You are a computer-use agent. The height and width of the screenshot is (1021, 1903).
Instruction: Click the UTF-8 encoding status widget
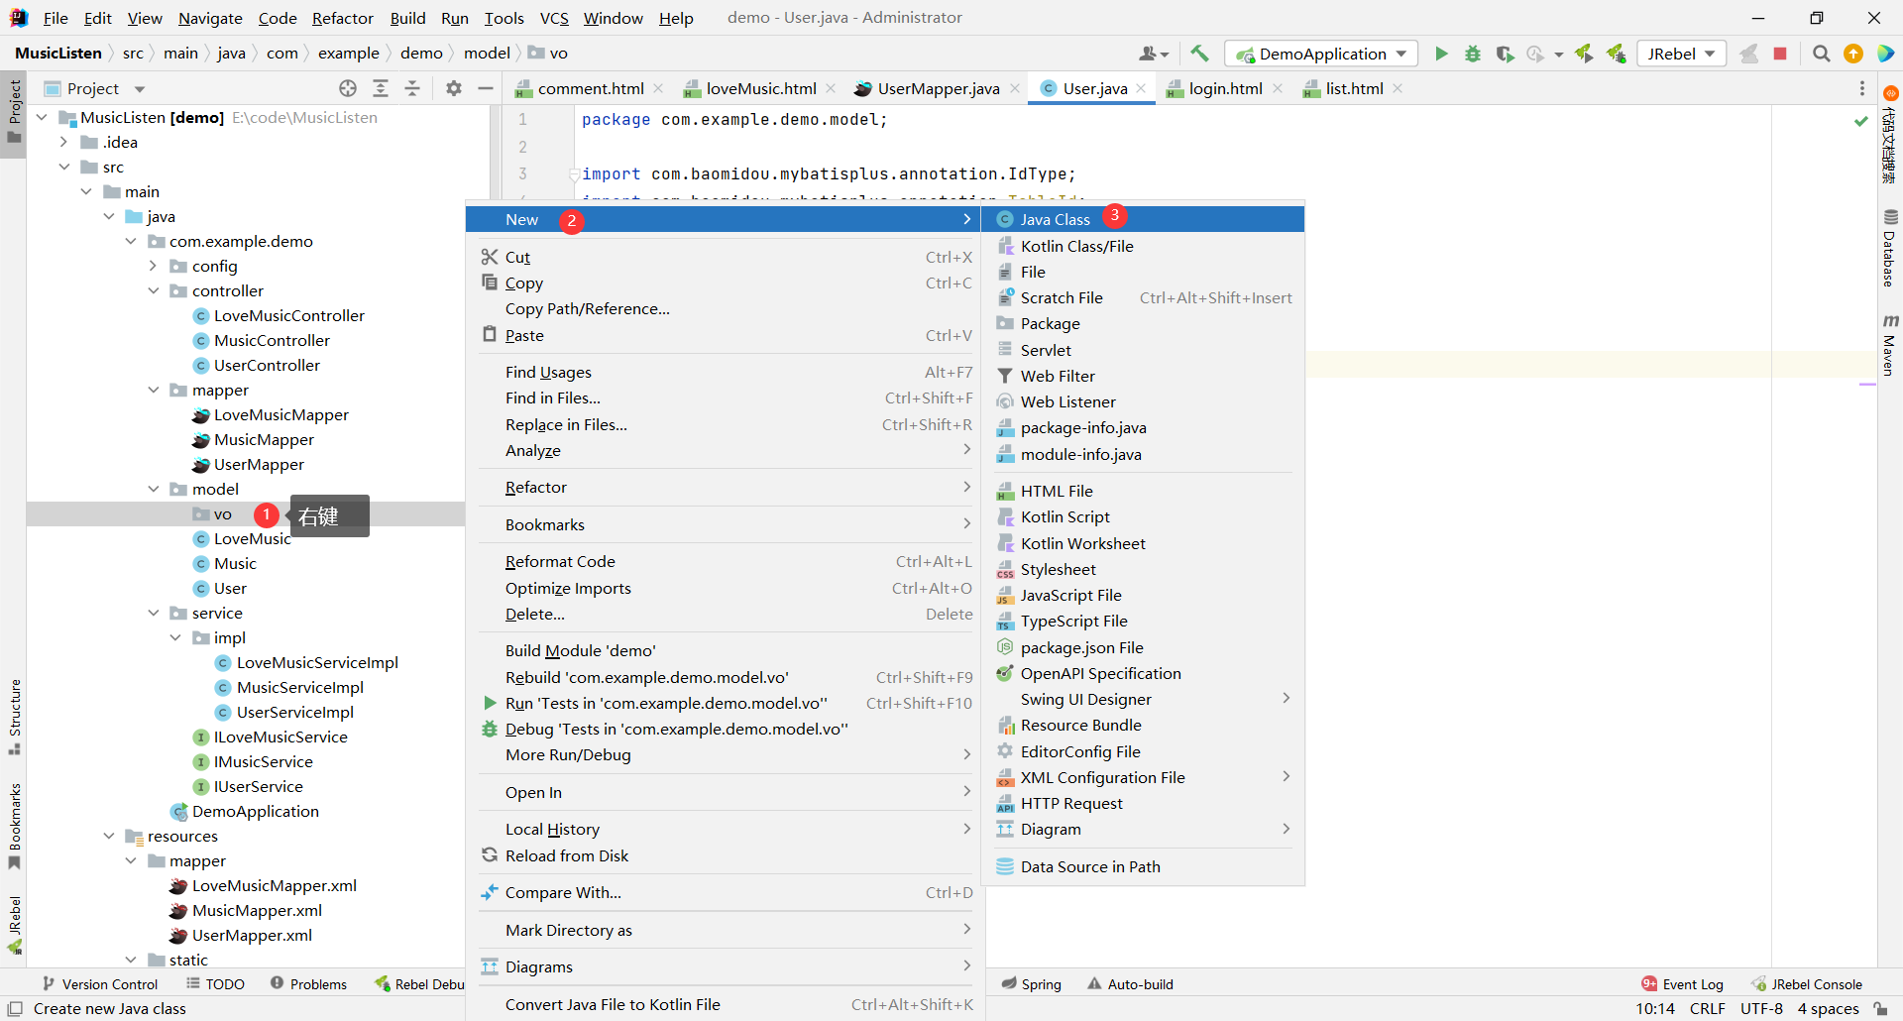click(1761, 1008)
